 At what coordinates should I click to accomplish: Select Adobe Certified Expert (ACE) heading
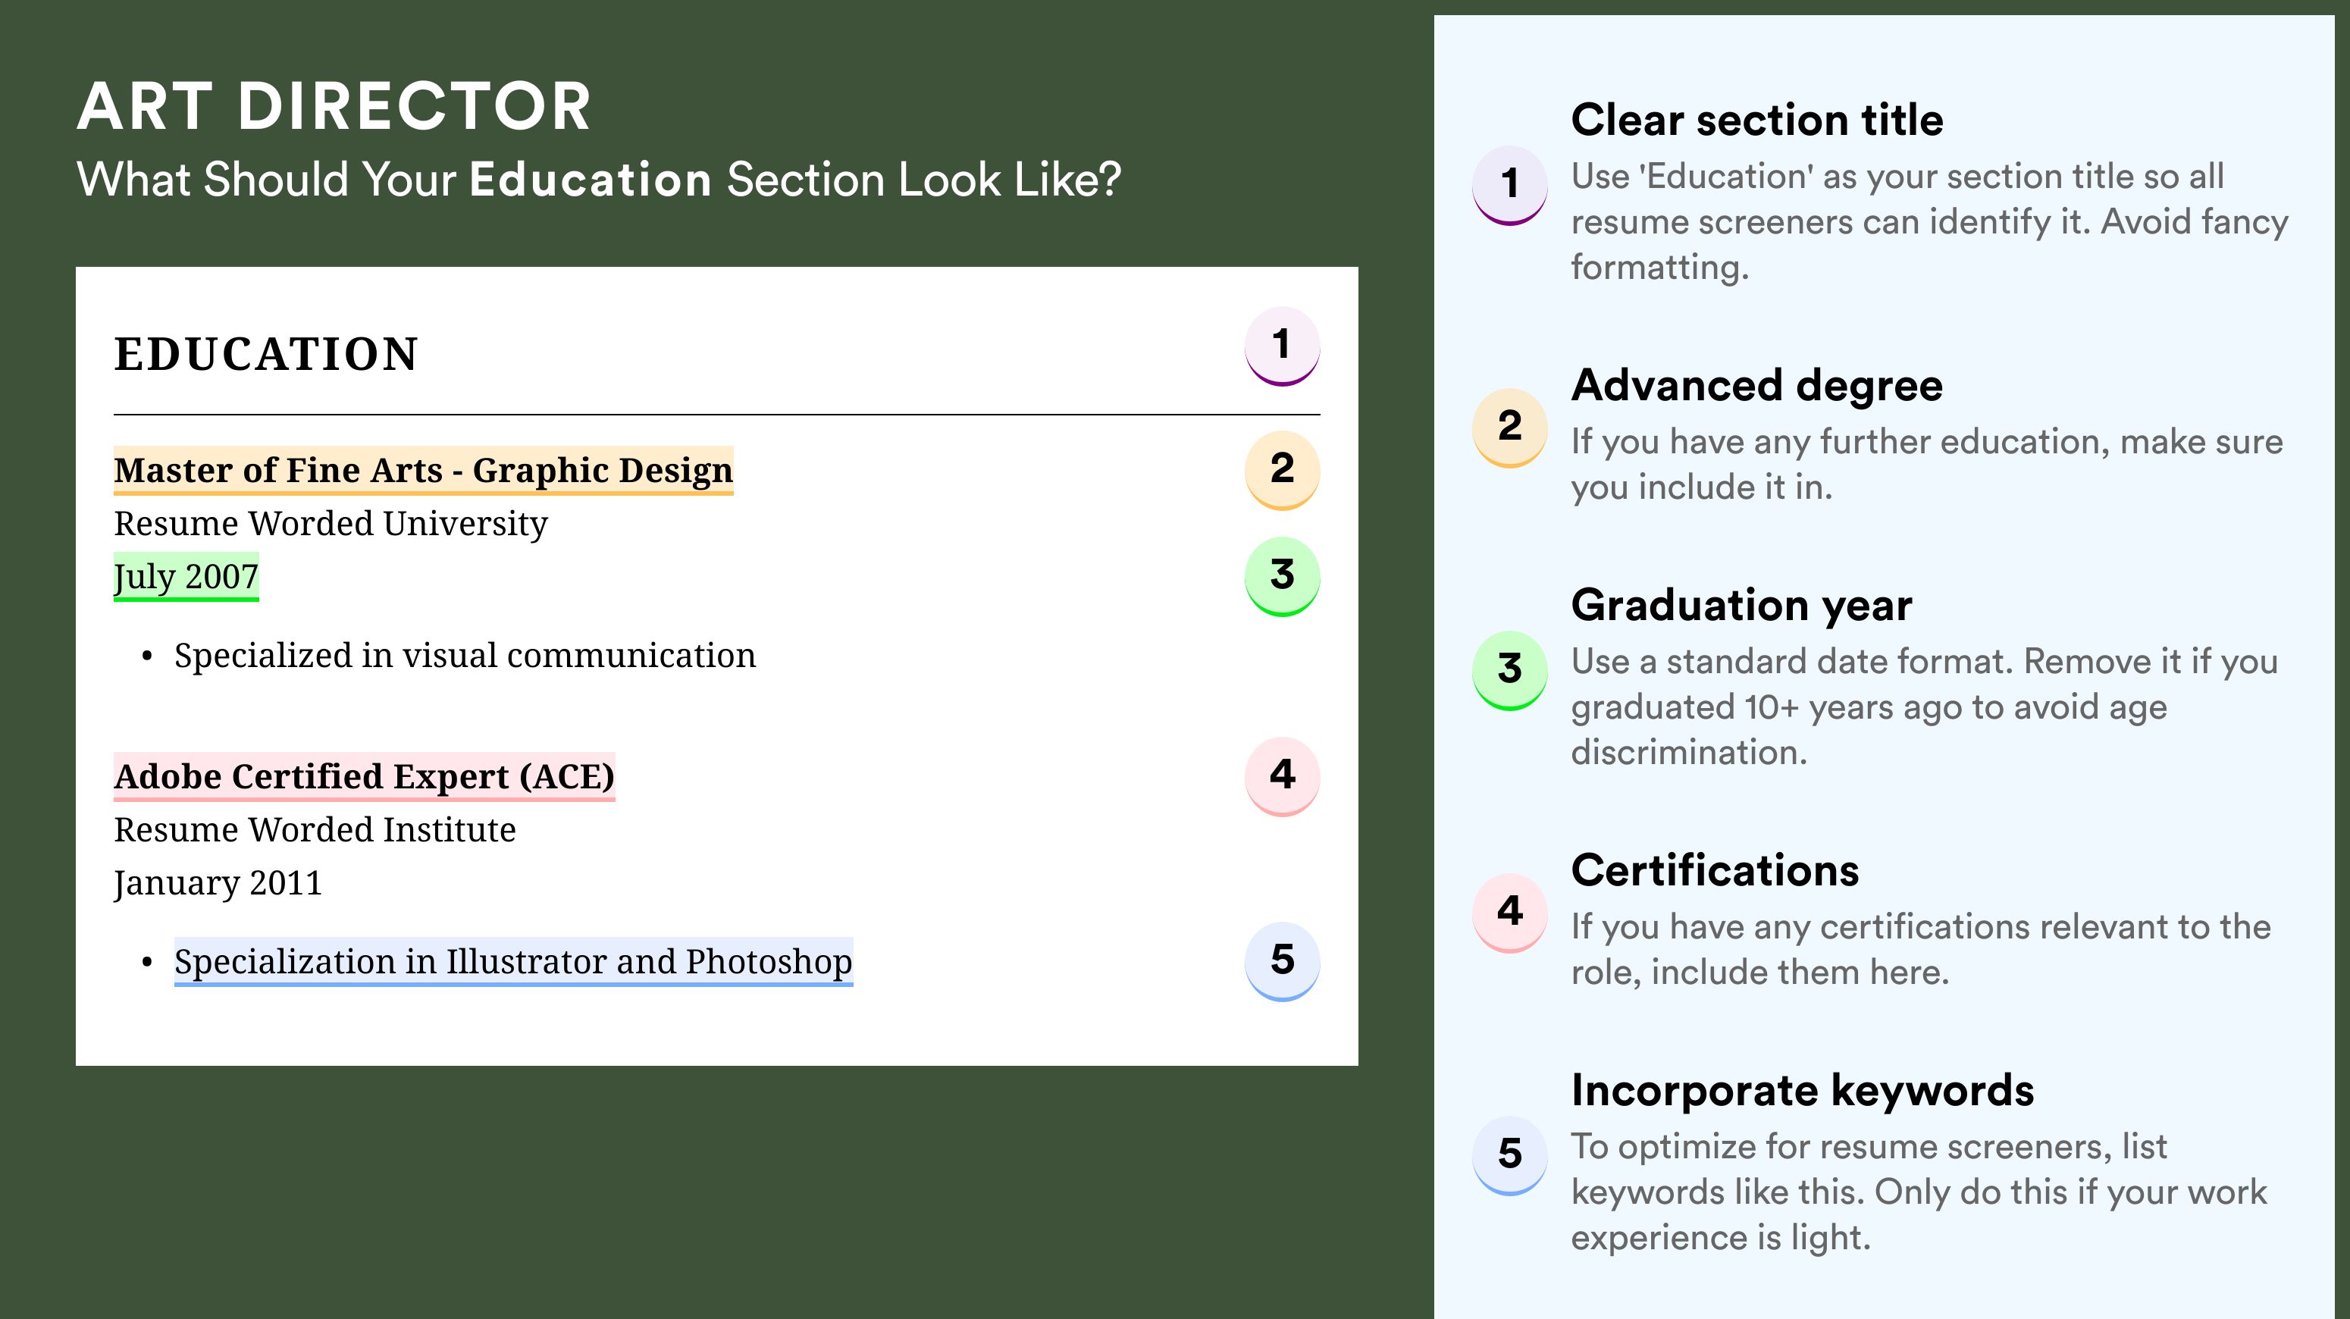[x=364, y=776]
